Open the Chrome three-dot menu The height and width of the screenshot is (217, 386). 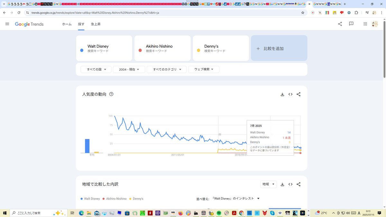click(x=382, y=13)
